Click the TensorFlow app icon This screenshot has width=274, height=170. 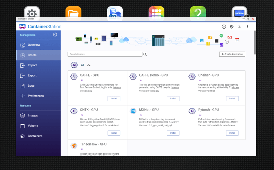(74, 146)
